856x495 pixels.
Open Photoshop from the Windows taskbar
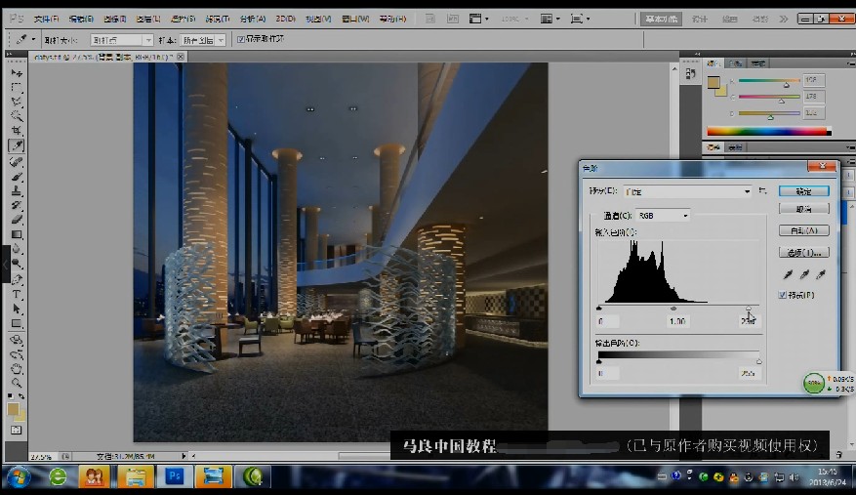[x=176, y=476]
